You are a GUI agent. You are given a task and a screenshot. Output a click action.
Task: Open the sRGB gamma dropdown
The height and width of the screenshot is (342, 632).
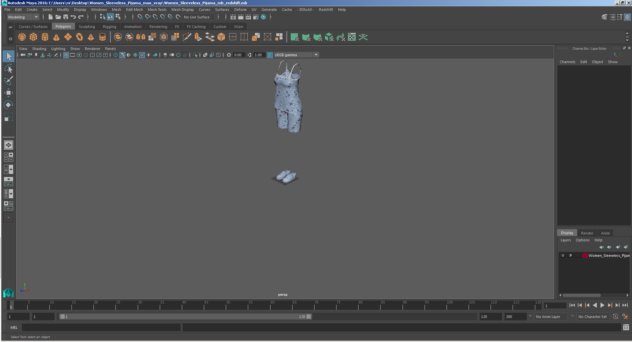pos(297,55)
